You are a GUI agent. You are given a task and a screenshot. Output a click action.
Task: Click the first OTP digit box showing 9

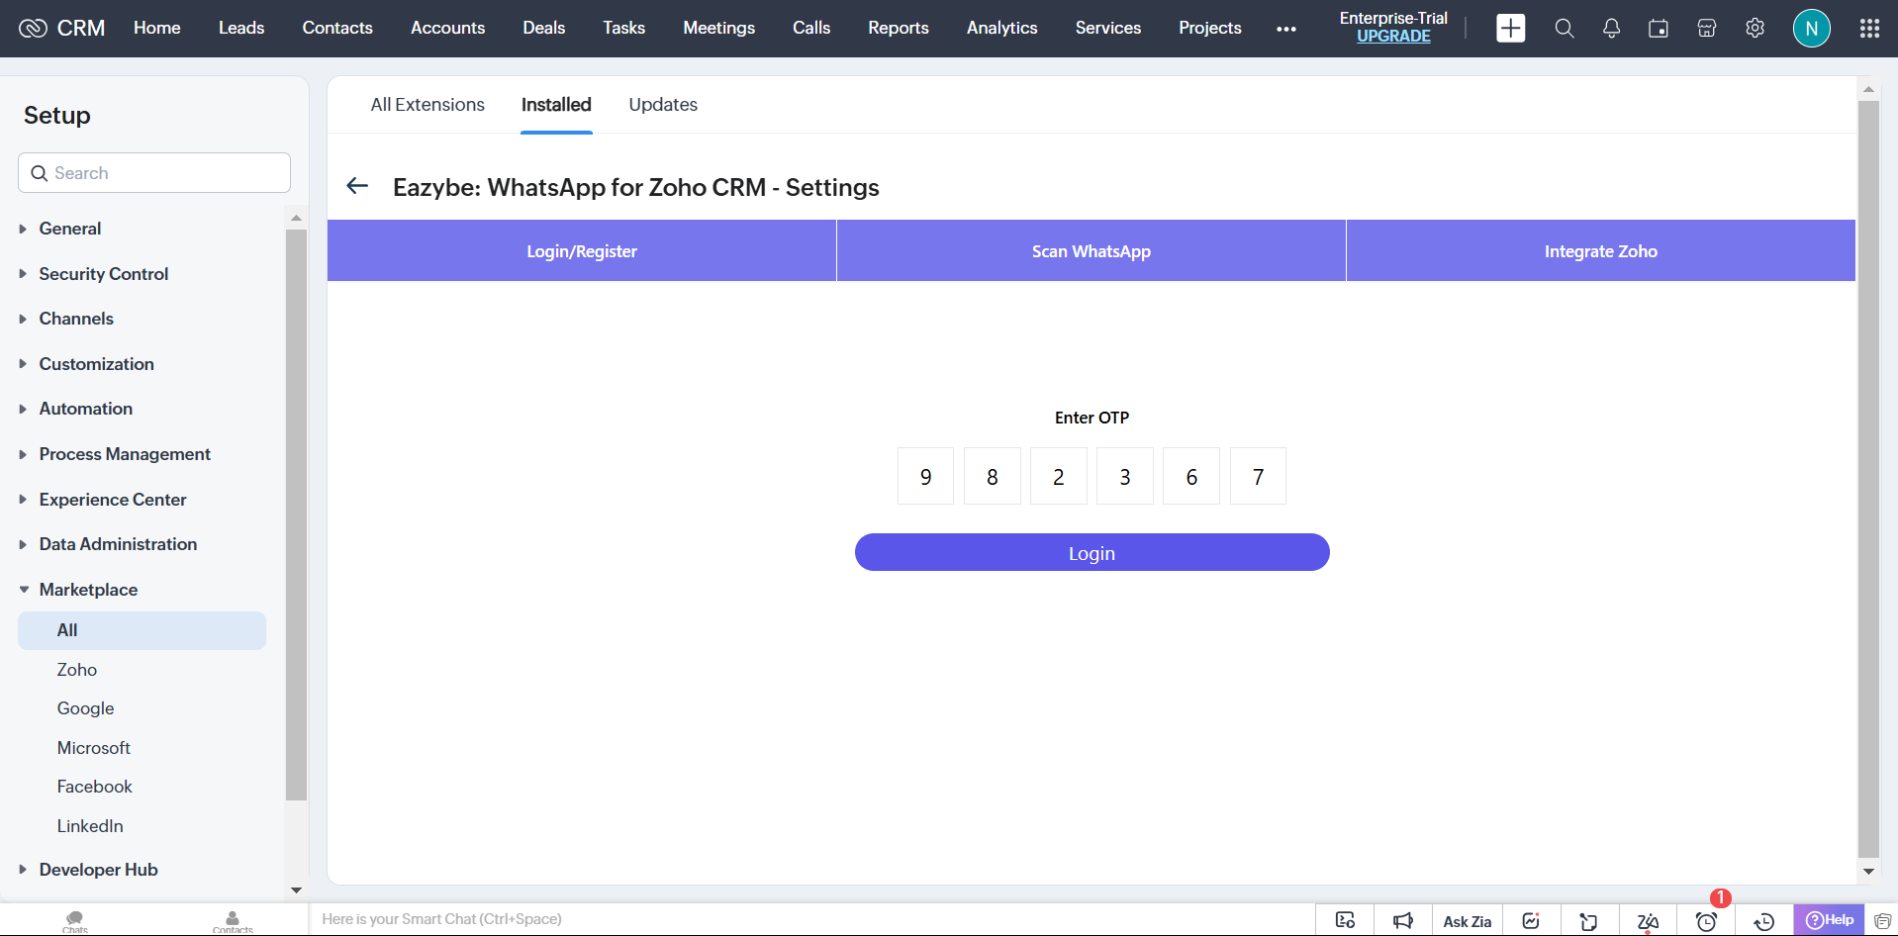pyautogui.click(x=925, y=476)
